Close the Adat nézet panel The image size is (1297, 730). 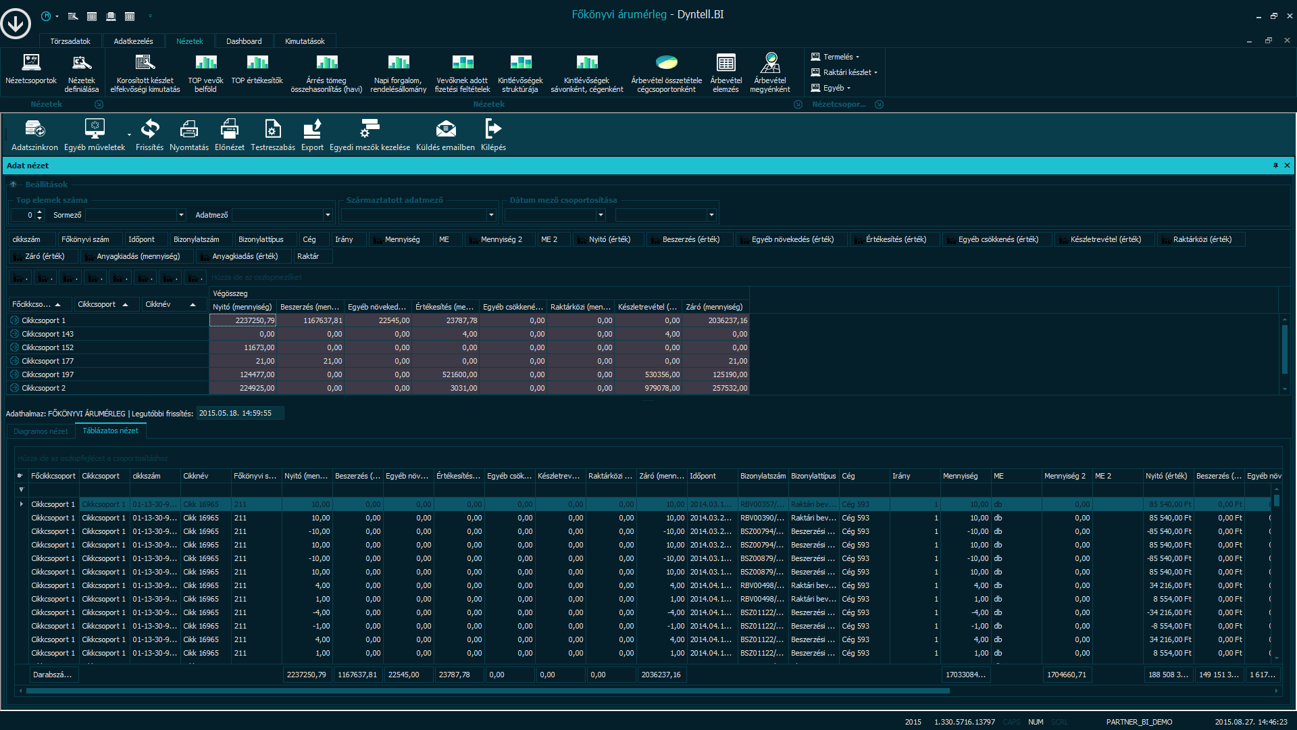(1287, 166)
